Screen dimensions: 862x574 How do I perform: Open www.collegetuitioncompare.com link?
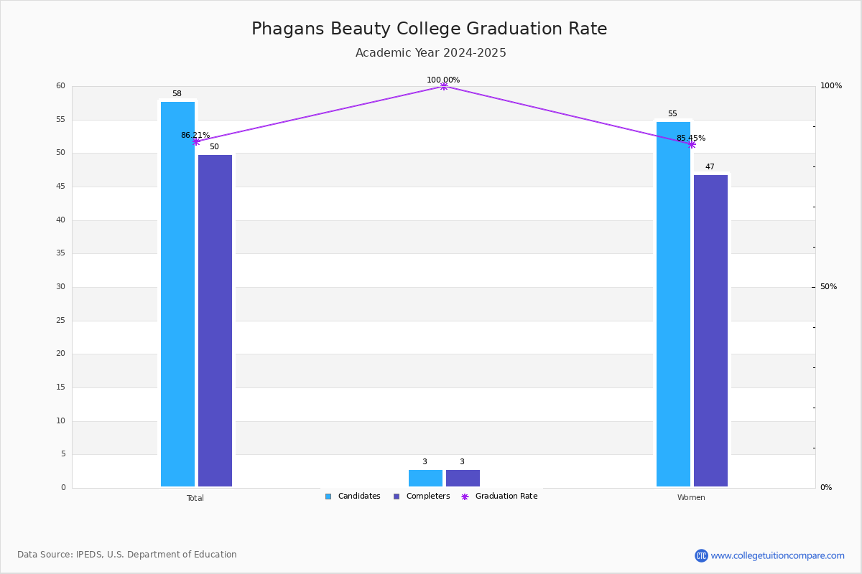778,555
